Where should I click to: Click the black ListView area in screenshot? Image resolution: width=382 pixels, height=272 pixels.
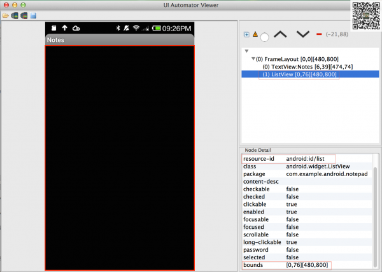click(120, 158)
